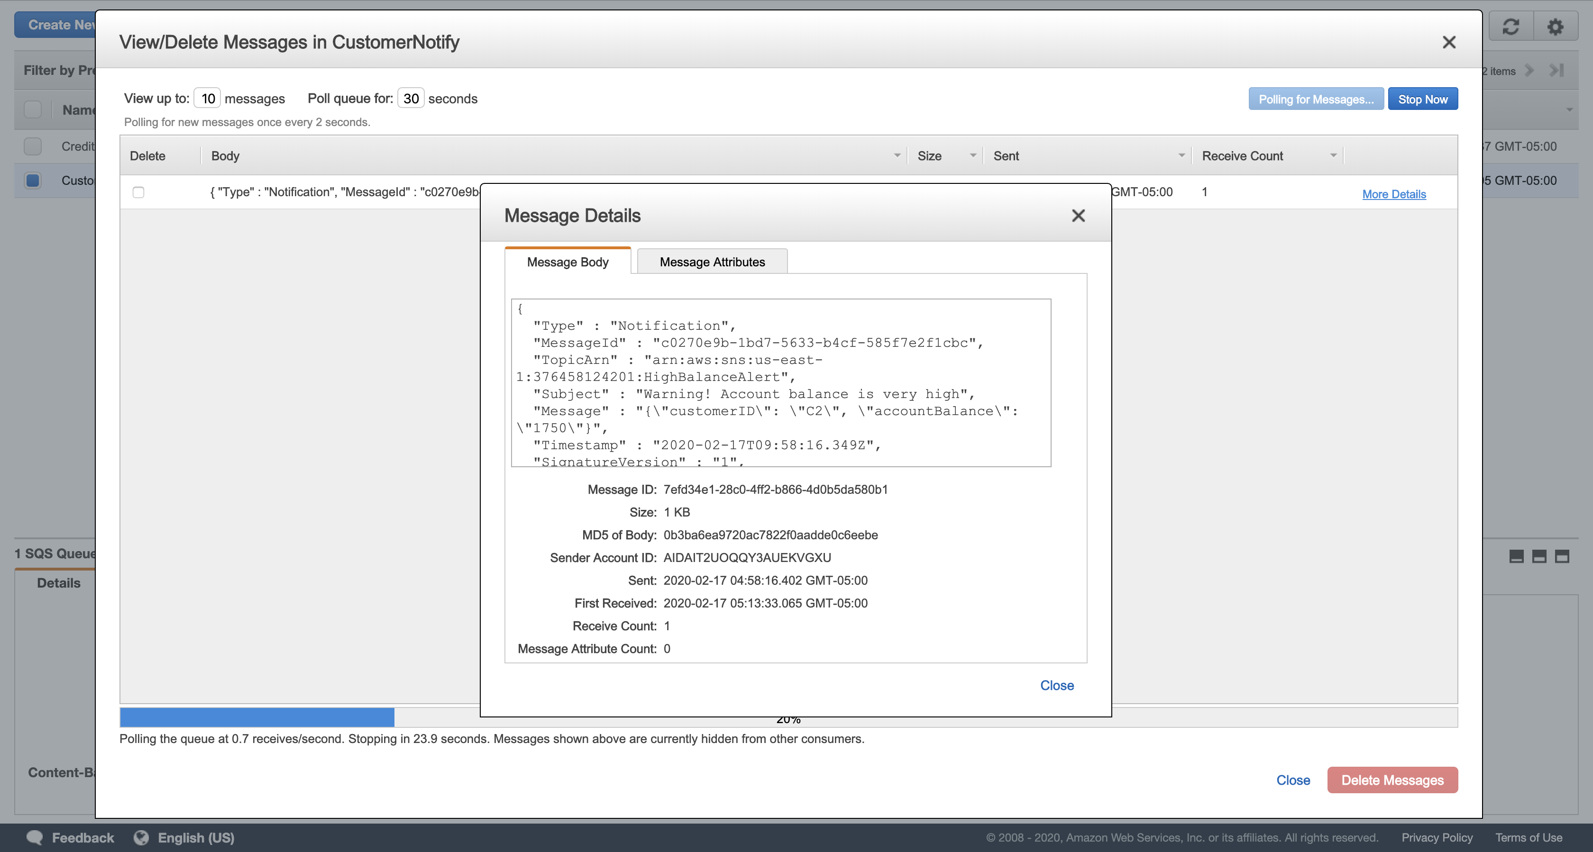Click the English (US) globe icon
The height and width of the screenshot is (852, 1593).
pyautogui.click(x=142, y=837)
